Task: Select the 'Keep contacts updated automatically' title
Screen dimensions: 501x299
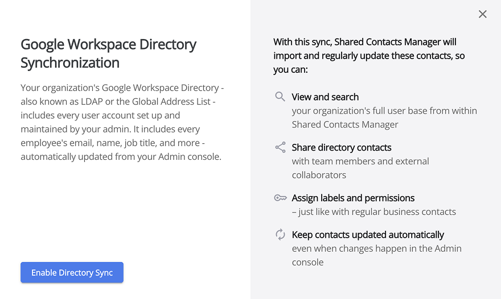Action: [368, 235]
